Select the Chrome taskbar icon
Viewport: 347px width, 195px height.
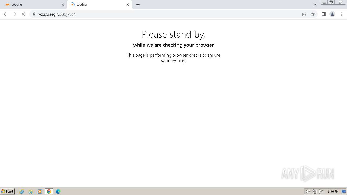[x=49, y=191]
